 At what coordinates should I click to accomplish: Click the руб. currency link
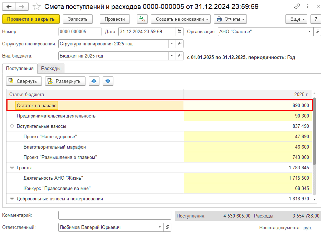[x=307, y=227]
